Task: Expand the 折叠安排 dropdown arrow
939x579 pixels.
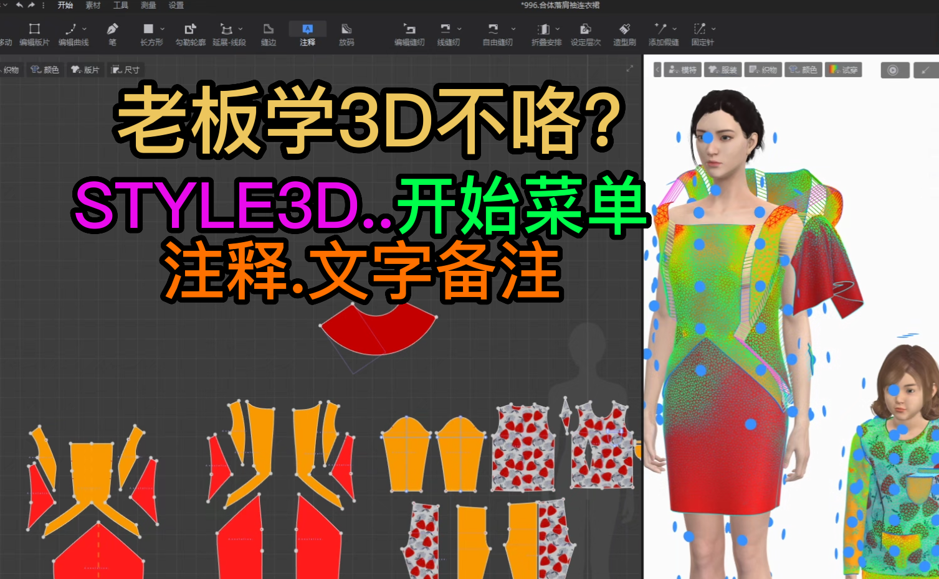Action: 558,29
